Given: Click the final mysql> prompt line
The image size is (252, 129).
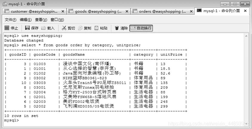Looking at the screenshot, I should point(12,120).
